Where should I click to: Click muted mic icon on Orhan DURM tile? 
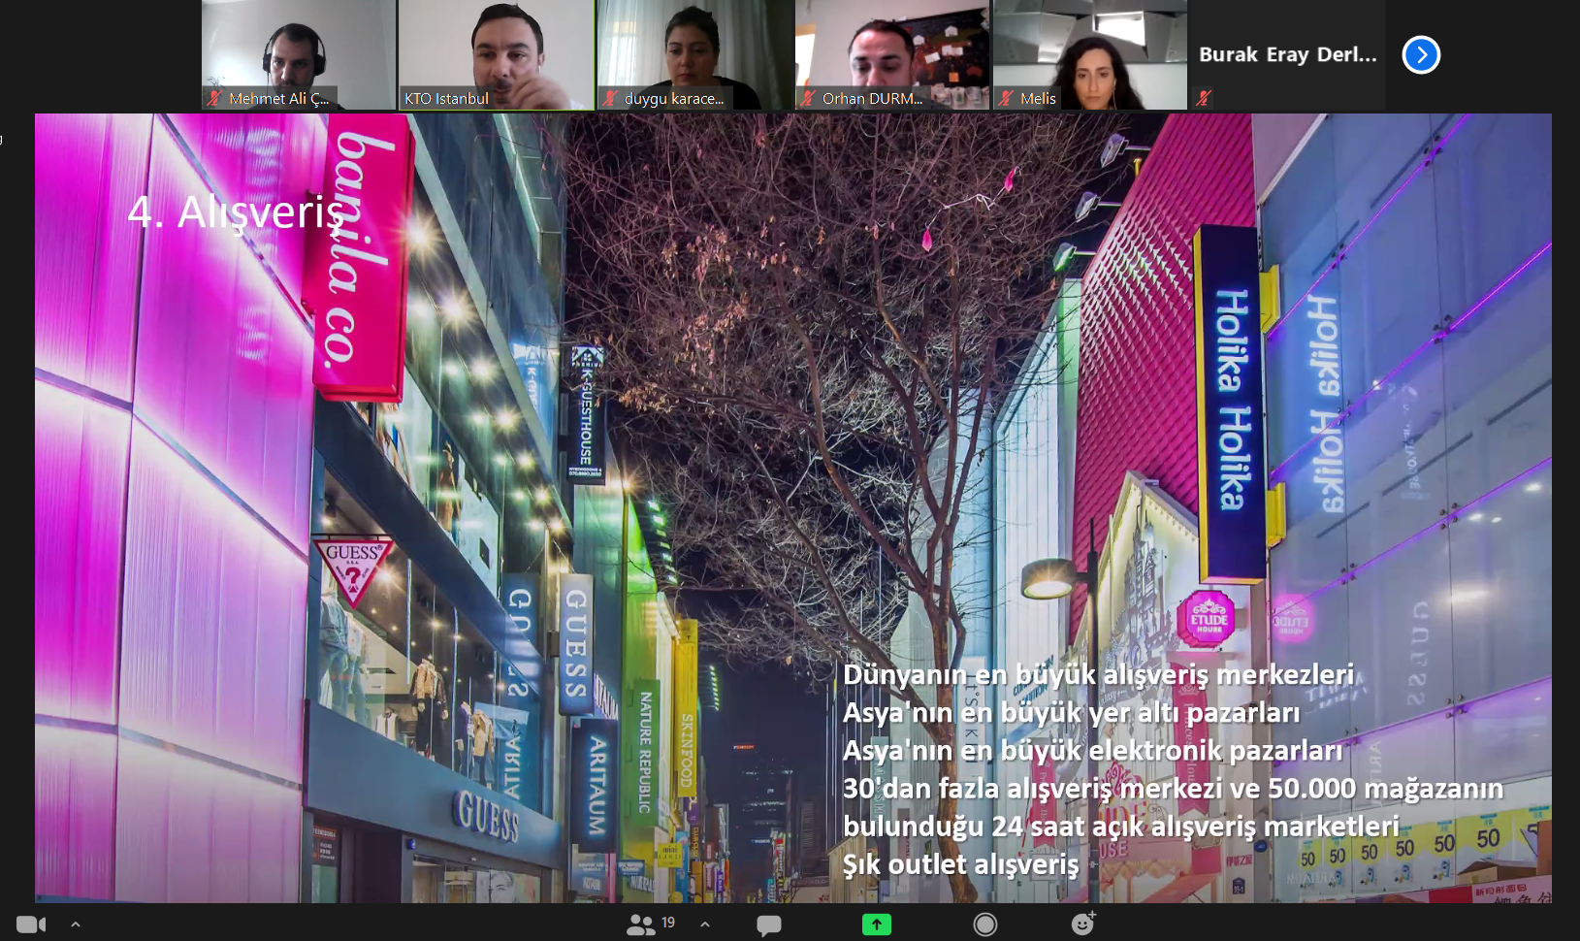808,98
